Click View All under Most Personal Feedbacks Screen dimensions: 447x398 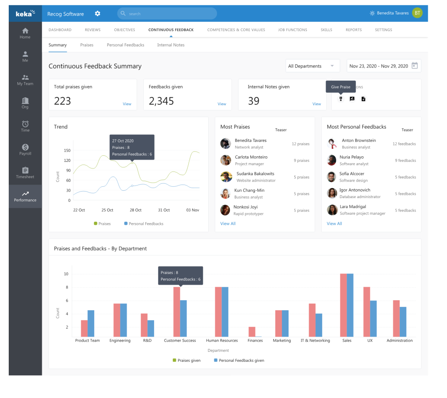(x=334, y=223)
